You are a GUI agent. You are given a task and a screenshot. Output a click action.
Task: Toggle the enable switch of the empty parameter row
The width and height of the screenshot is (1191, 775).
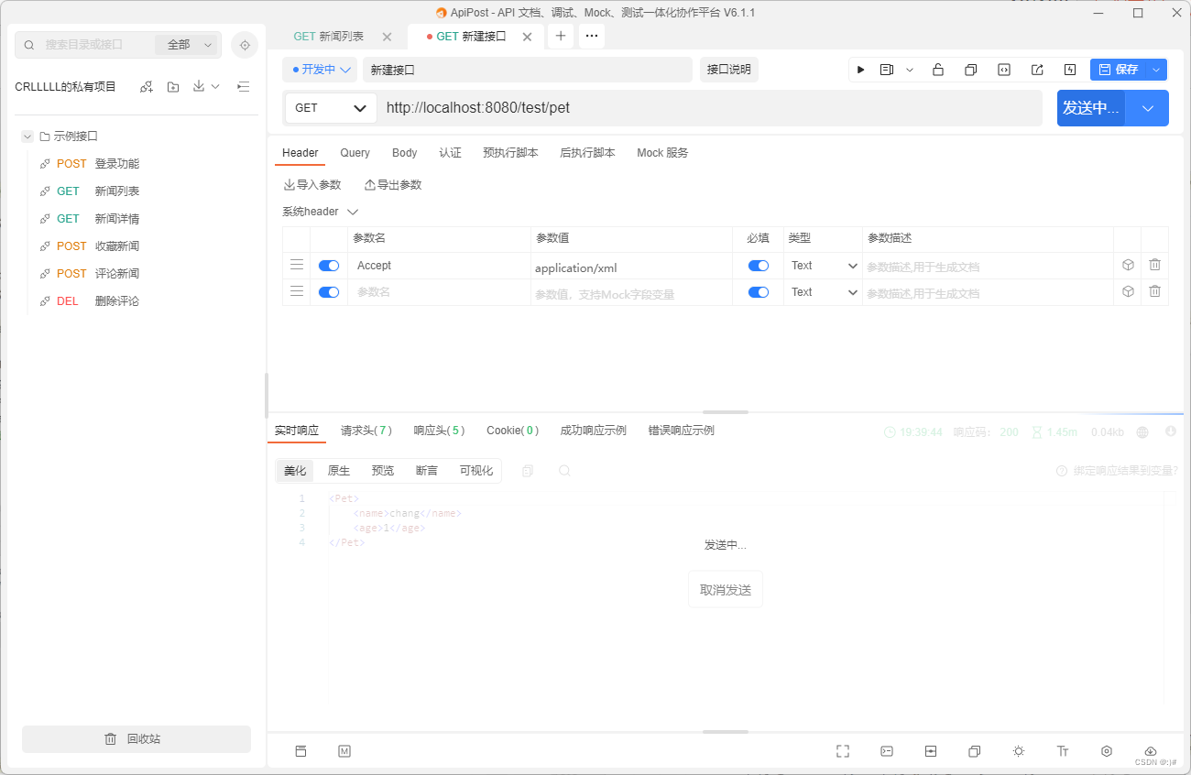click(x=329, y=292)
